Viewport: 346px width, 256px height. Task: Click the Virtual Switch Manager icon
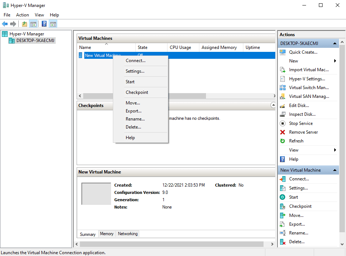click(x=283, y=88)
